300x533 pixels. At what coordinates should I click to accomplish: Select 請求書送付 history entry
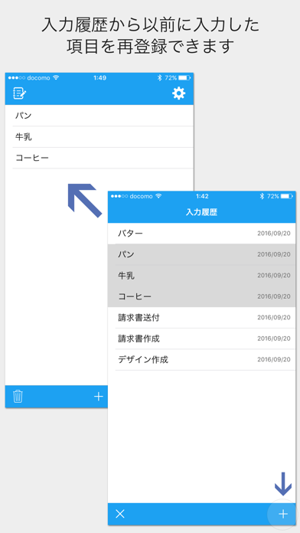click(x=202, y=318)
